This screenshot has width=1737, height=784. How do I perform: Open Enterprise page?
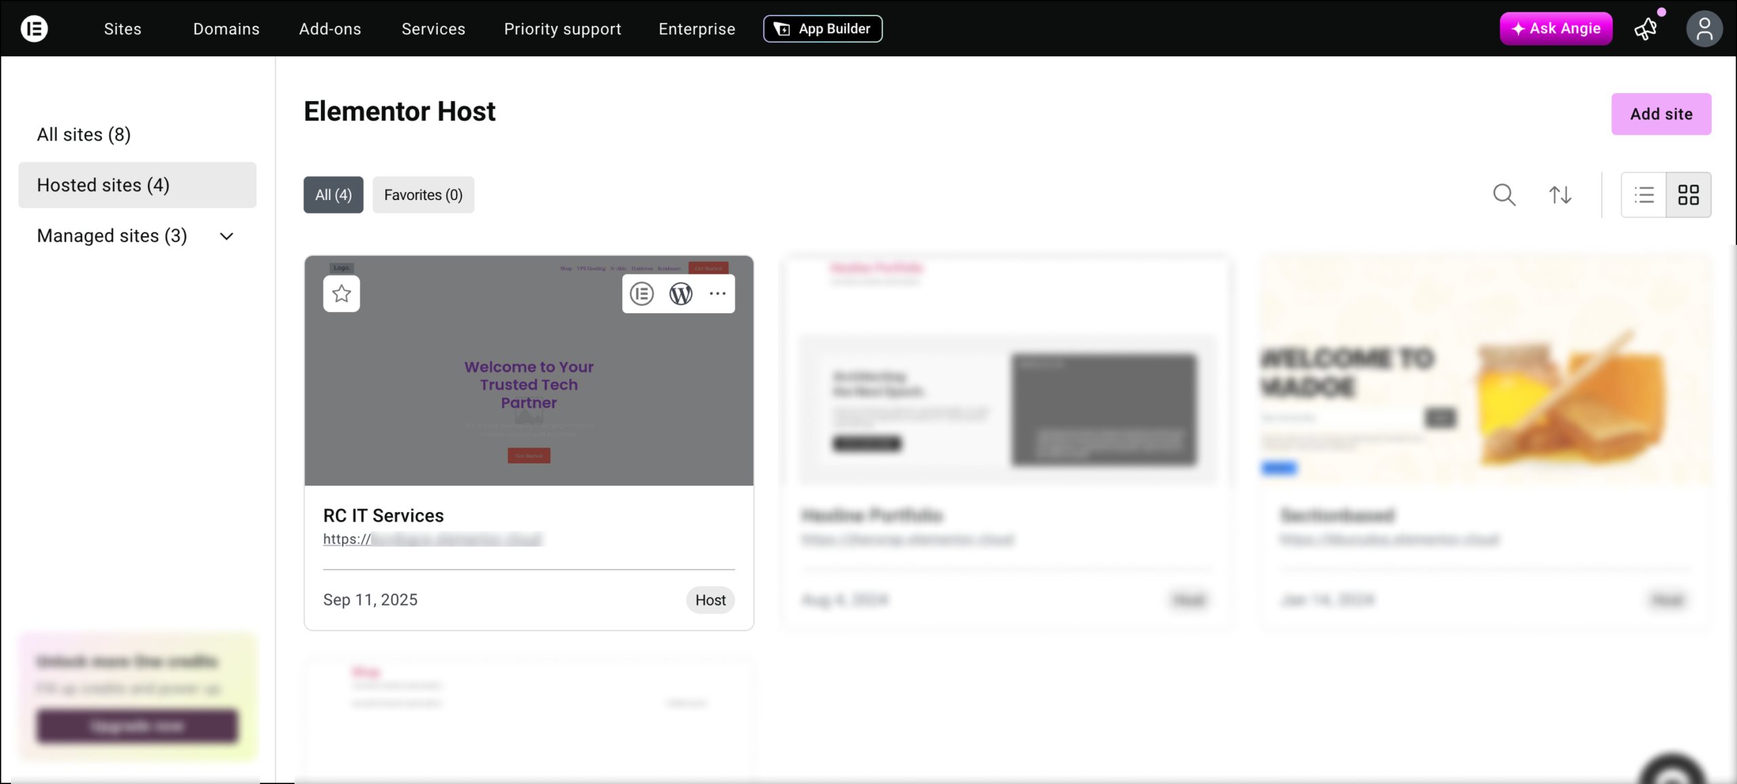click(697, 28)
